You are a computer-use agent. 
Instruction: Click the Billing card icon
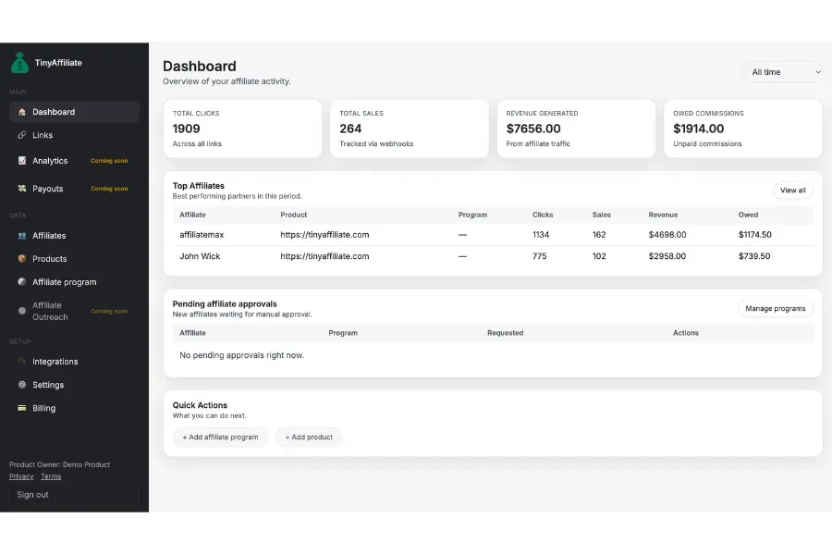pos(22,408)
